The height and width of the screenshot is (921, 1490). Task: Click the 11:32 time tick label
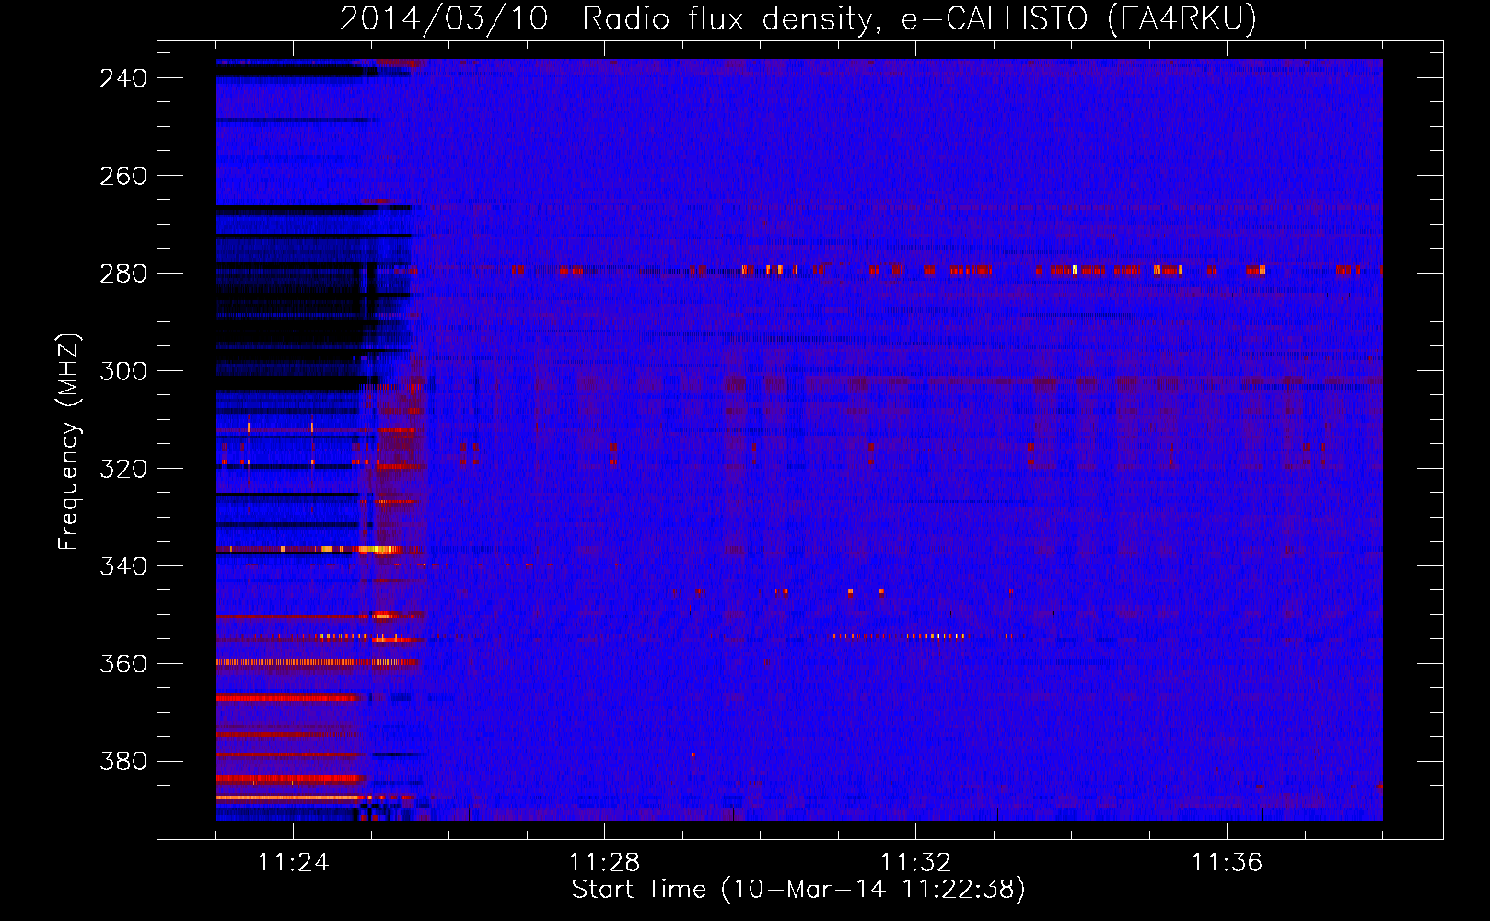915,863
